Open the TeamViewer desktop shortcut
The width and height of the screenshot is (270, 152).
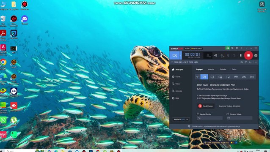14,92
